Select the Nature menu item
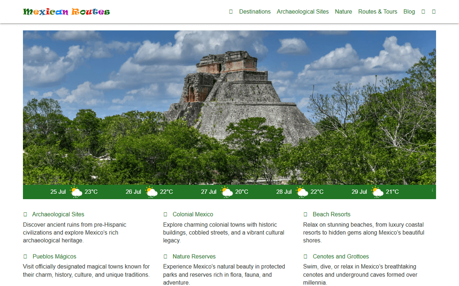 [x=343, y=12]
